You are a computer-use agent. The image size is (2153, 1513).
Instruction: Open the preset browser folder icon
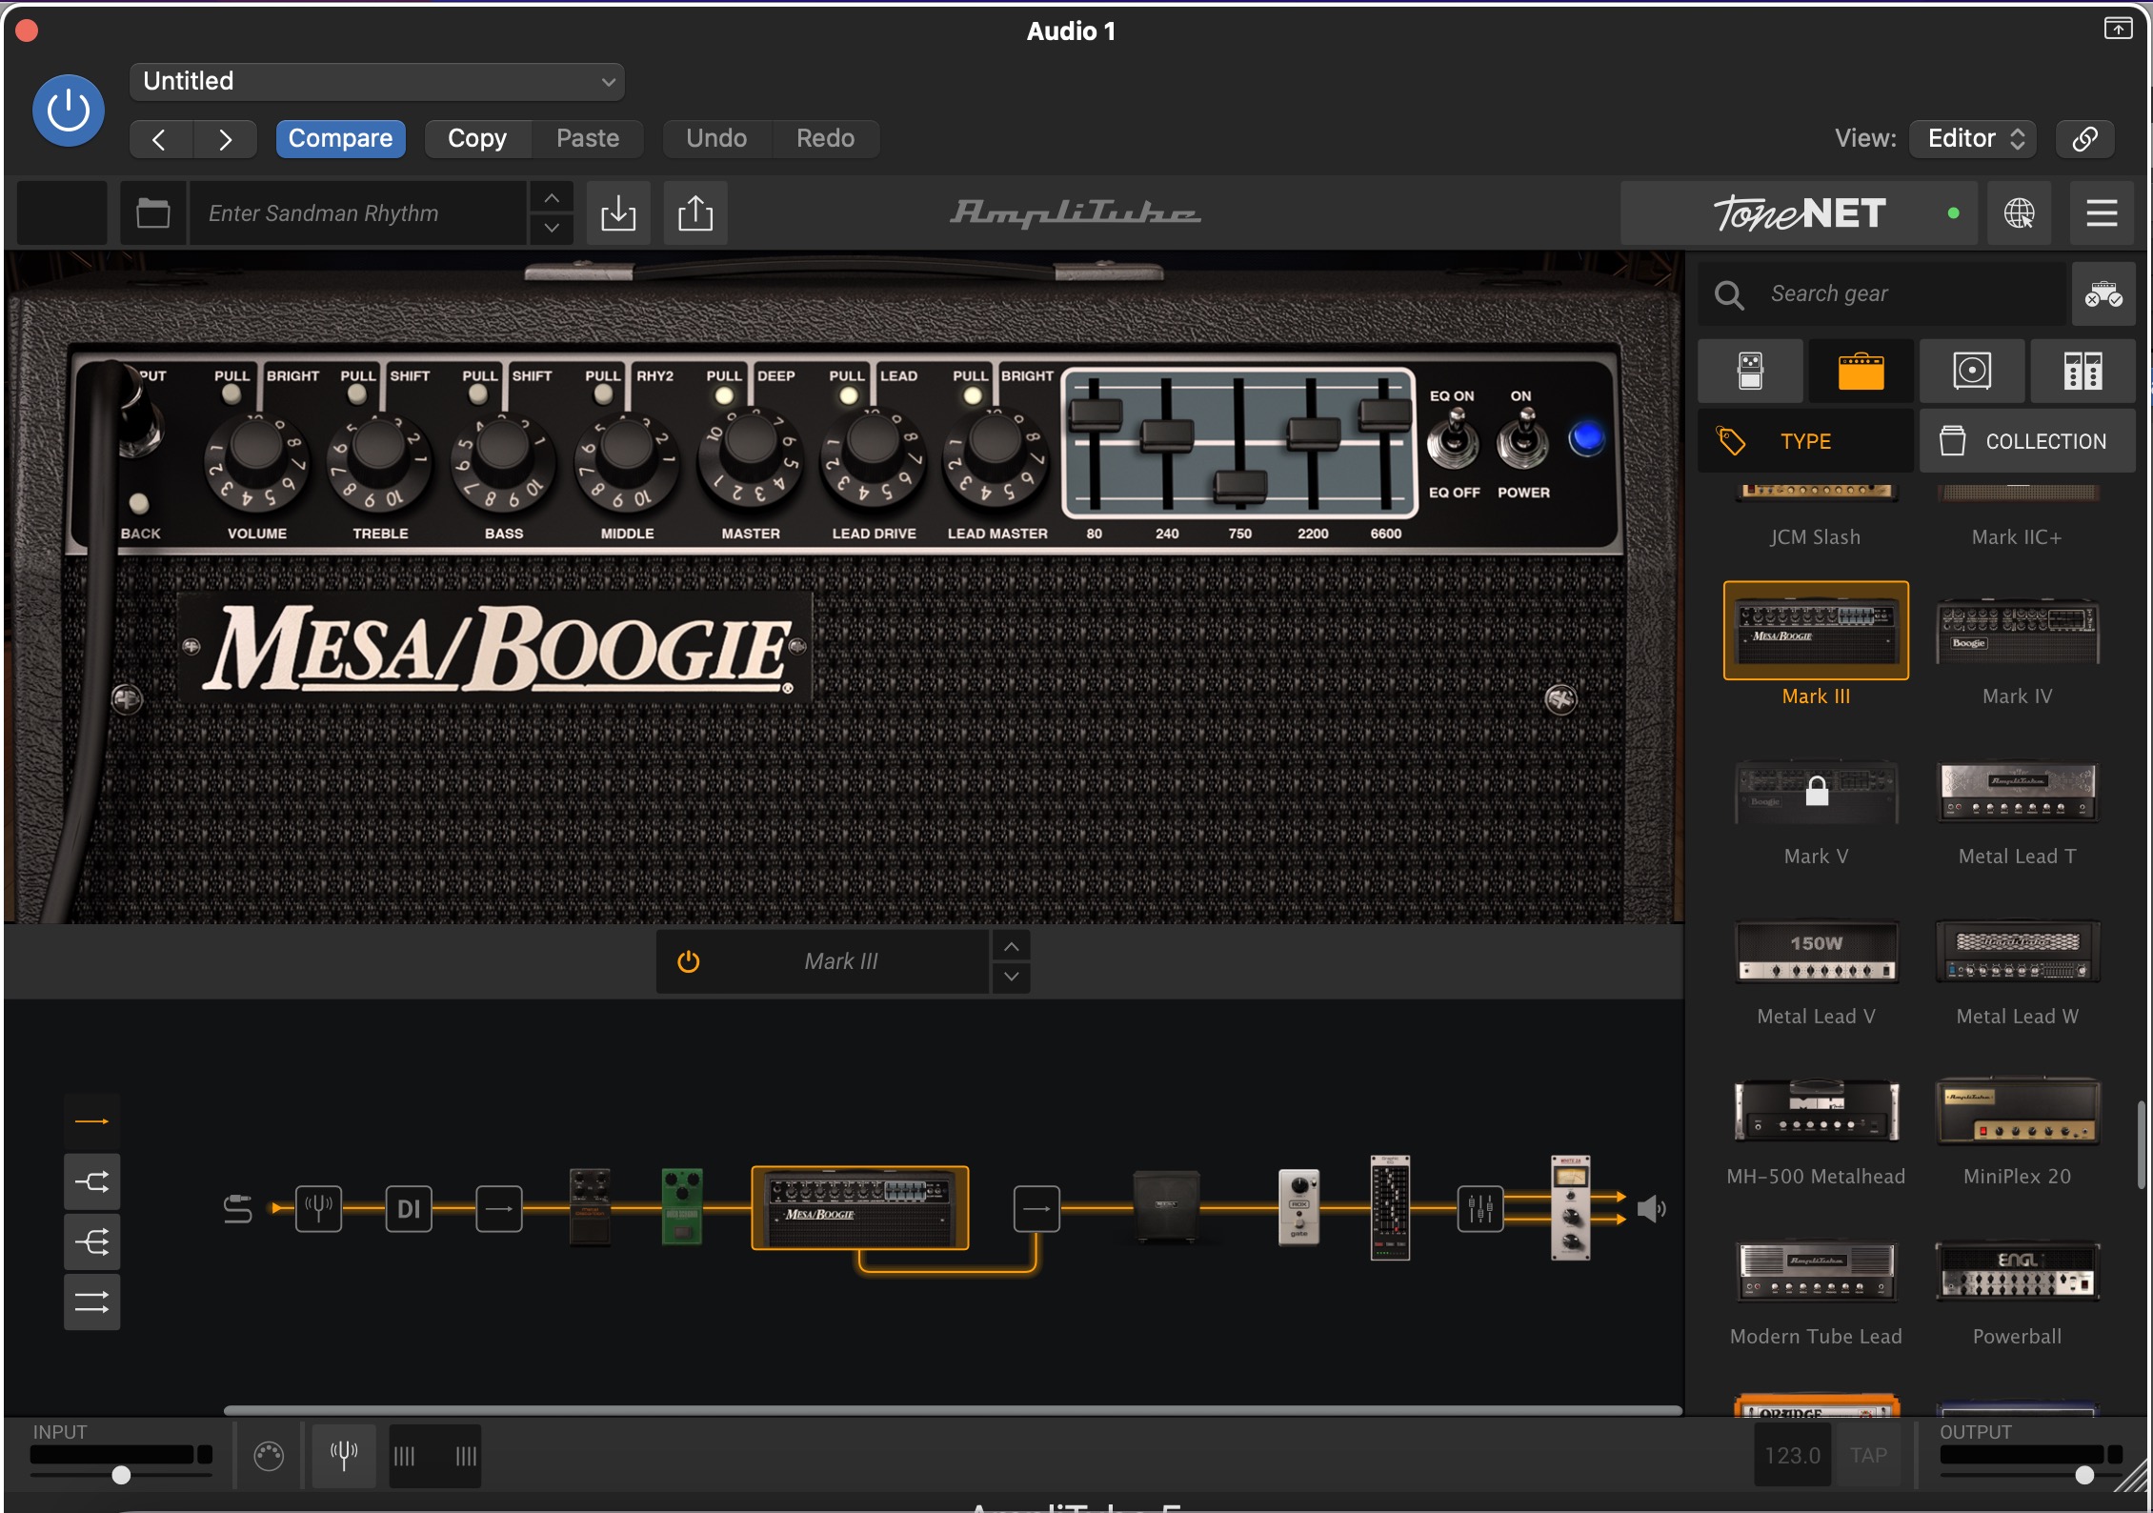[x=153, y=212]
